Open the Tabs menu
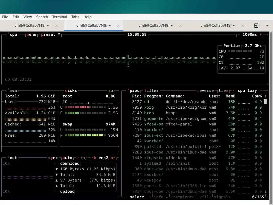The width and height of the screenshot is (273, 205). [75, 17]
